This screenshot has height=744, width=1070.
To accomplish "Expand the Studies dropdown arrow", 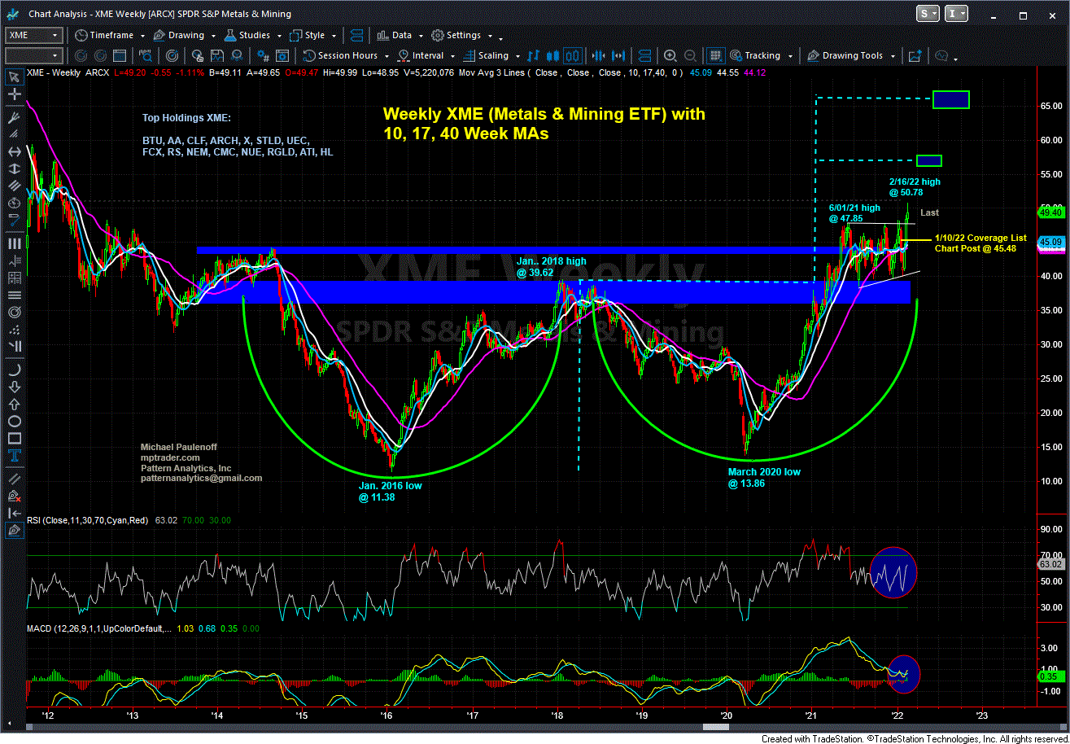I will tap(279, 36).
